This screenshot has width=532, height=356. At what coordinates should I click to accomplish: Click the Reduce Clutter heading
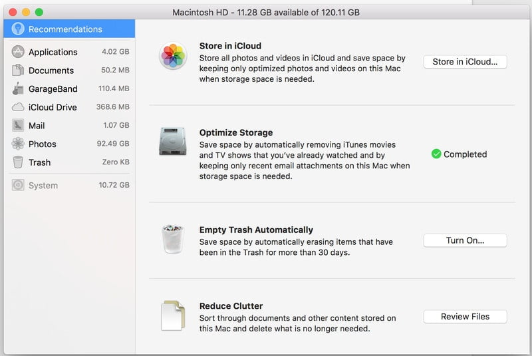(x=231, y=306)
